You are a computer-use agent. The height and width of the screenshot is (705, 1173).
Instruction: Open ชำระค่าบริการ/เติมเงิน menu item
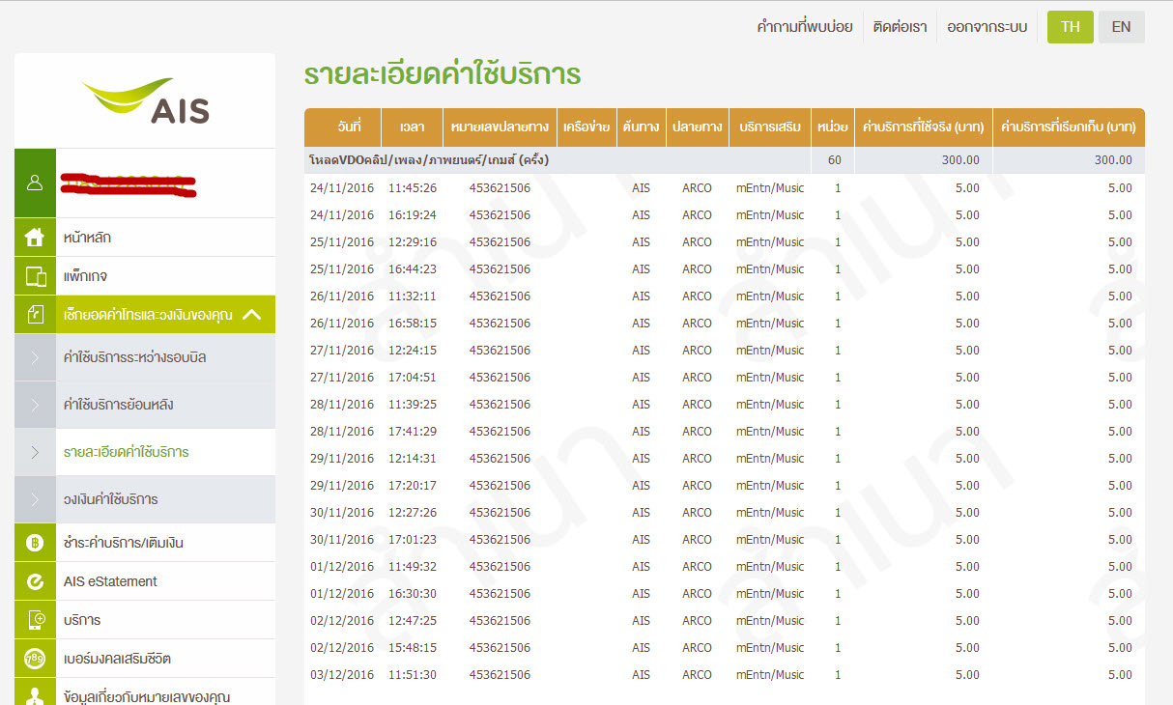(x=145, y=543)
